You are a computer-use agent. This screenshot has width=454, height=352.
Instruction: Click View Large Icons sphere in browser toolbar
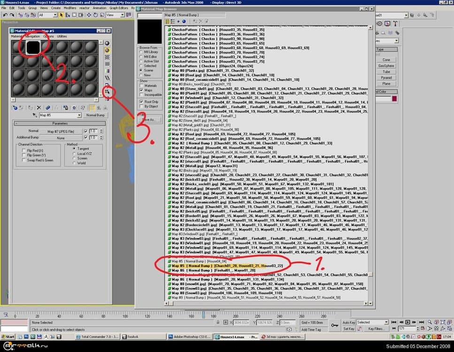click(184, 22)
